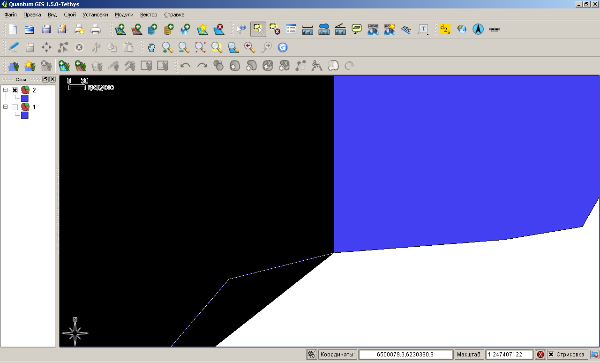Open the Вектор menu
Image resolution: width=600 pixels, height=363 pixels.
pyautogui.click(x=149, y=15)
